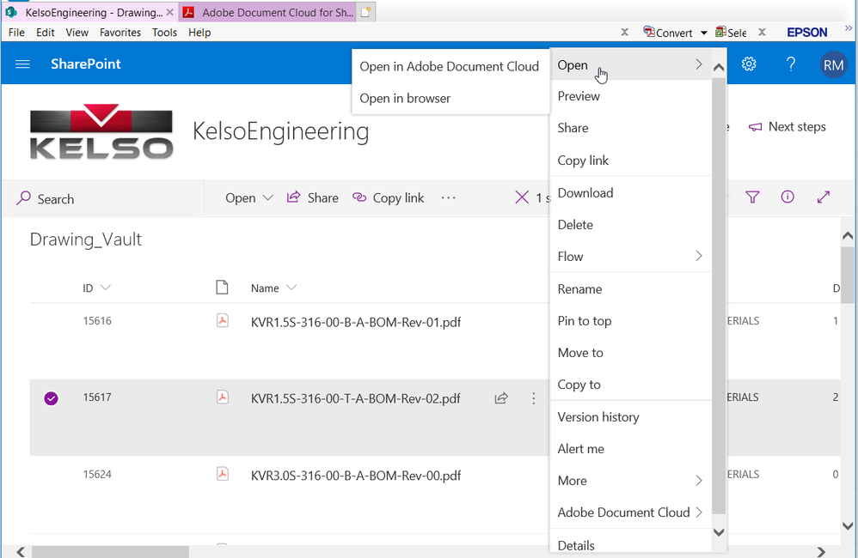Open the settings gear in header
Viewport: 858px width, 558px height.
pos(749,64)
